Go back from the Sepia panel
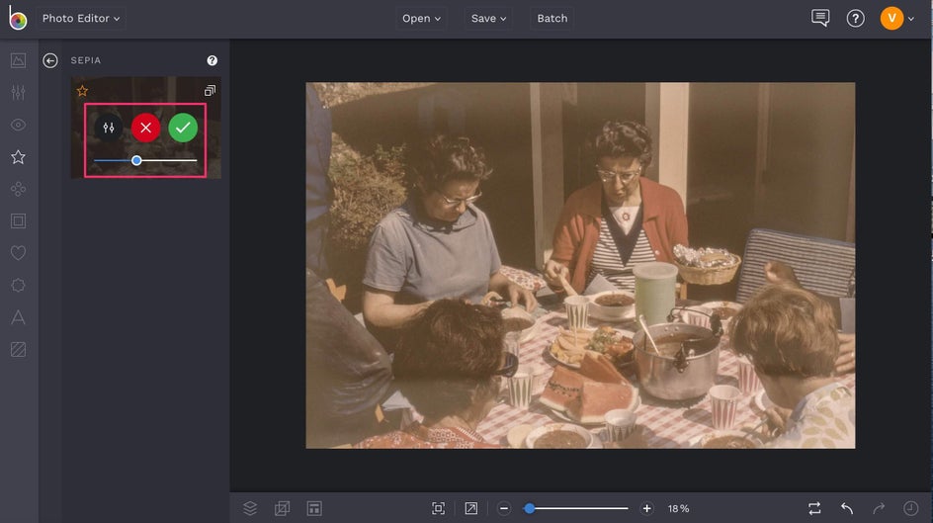This screenshot has width=933, height=523. pos(50,60)
